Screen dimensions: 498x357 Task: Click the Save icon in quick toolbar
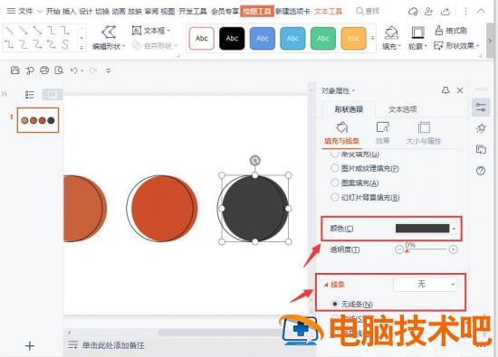coord(14,70)
